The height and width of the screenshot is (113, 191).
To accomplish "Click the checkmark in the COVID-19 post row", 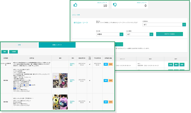I will 90,64.
